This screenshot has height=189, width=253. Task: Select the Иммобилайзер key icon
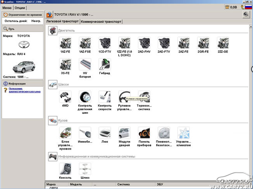point(85,133)
